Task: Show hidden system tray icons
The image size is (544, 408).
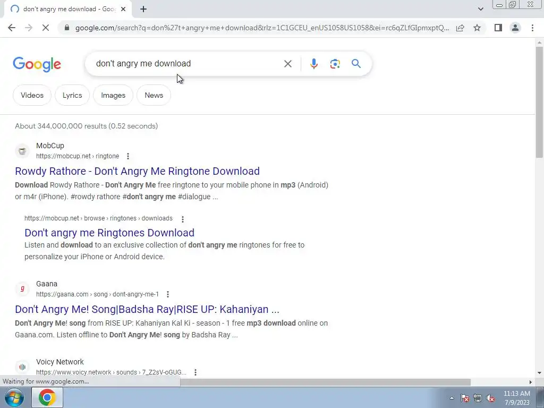Action: pyautogui.click(x=452, y=398)
